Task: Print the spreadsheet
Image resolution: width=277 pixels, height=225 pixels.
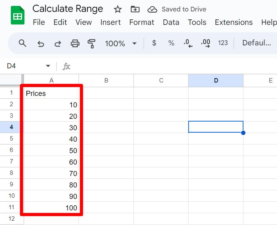Action: (x=75, y=43)
